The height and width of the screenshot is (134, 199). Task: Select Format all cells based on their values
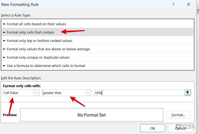36,24
